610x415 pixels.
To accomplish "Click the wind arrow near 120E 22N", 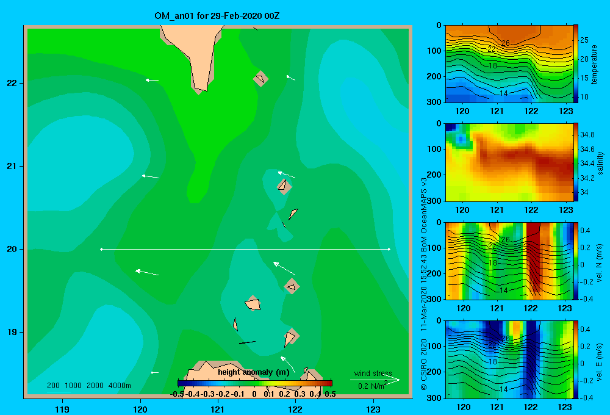I will 152,80.
